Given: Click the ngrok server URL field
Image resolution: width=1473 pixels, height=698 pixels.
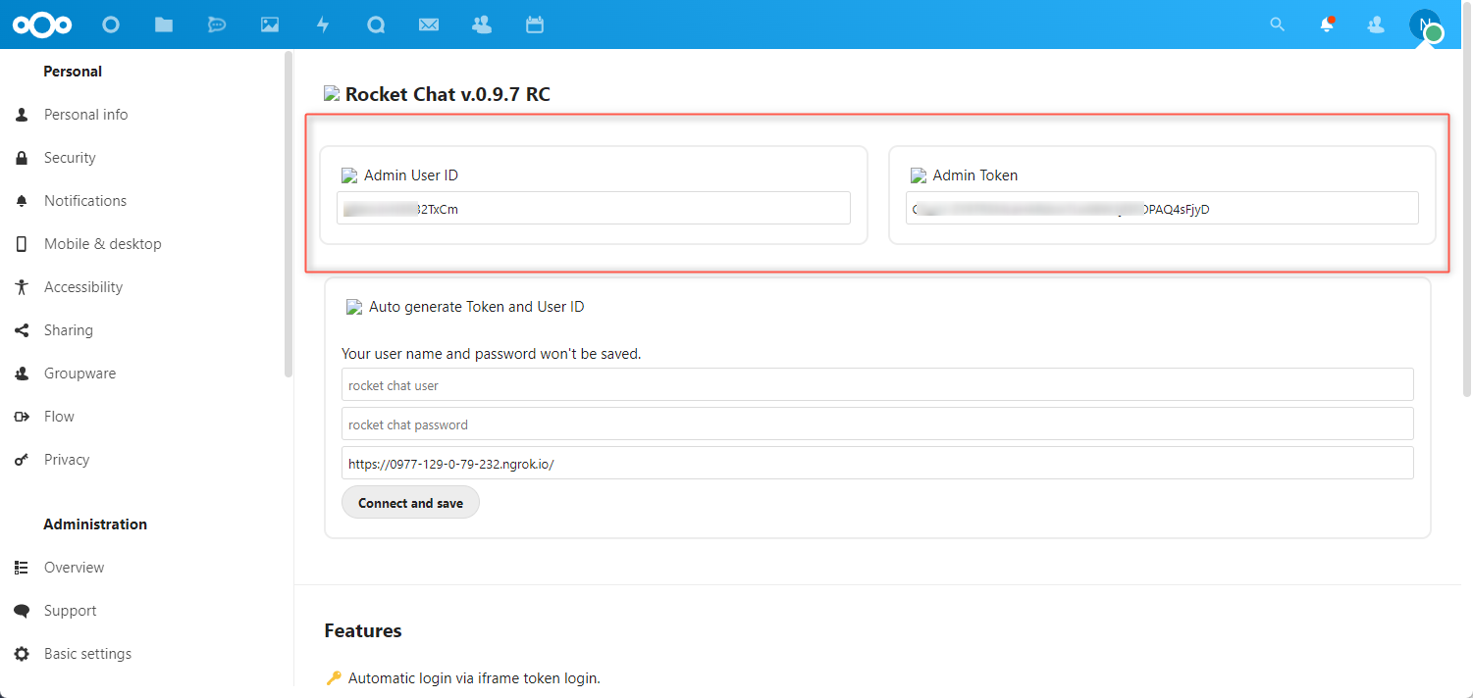Looking at the screenshot, I should (877, 464).
